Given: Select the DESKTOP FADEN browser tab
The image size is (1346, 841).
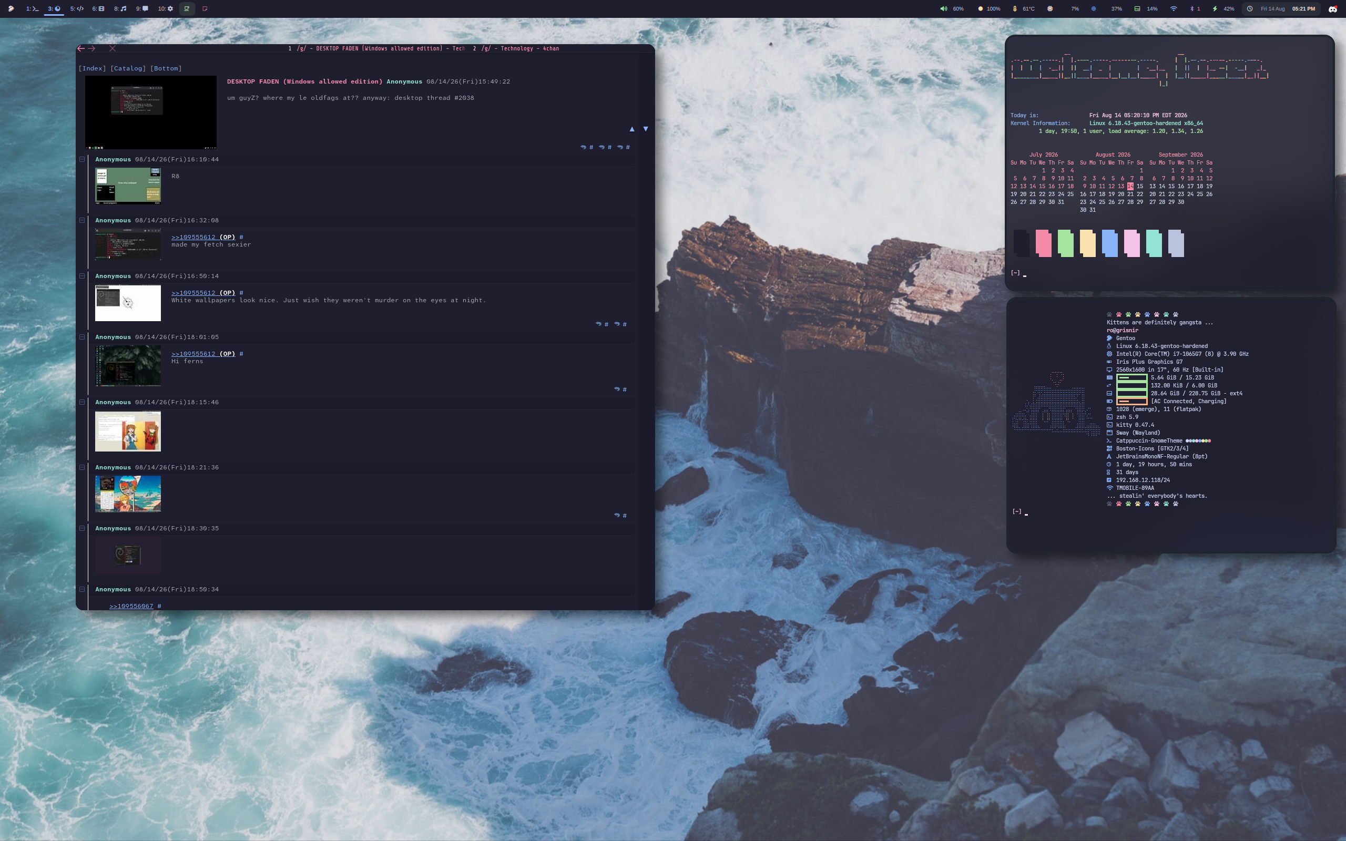Looking at the screenshot, I should point(376,48).
